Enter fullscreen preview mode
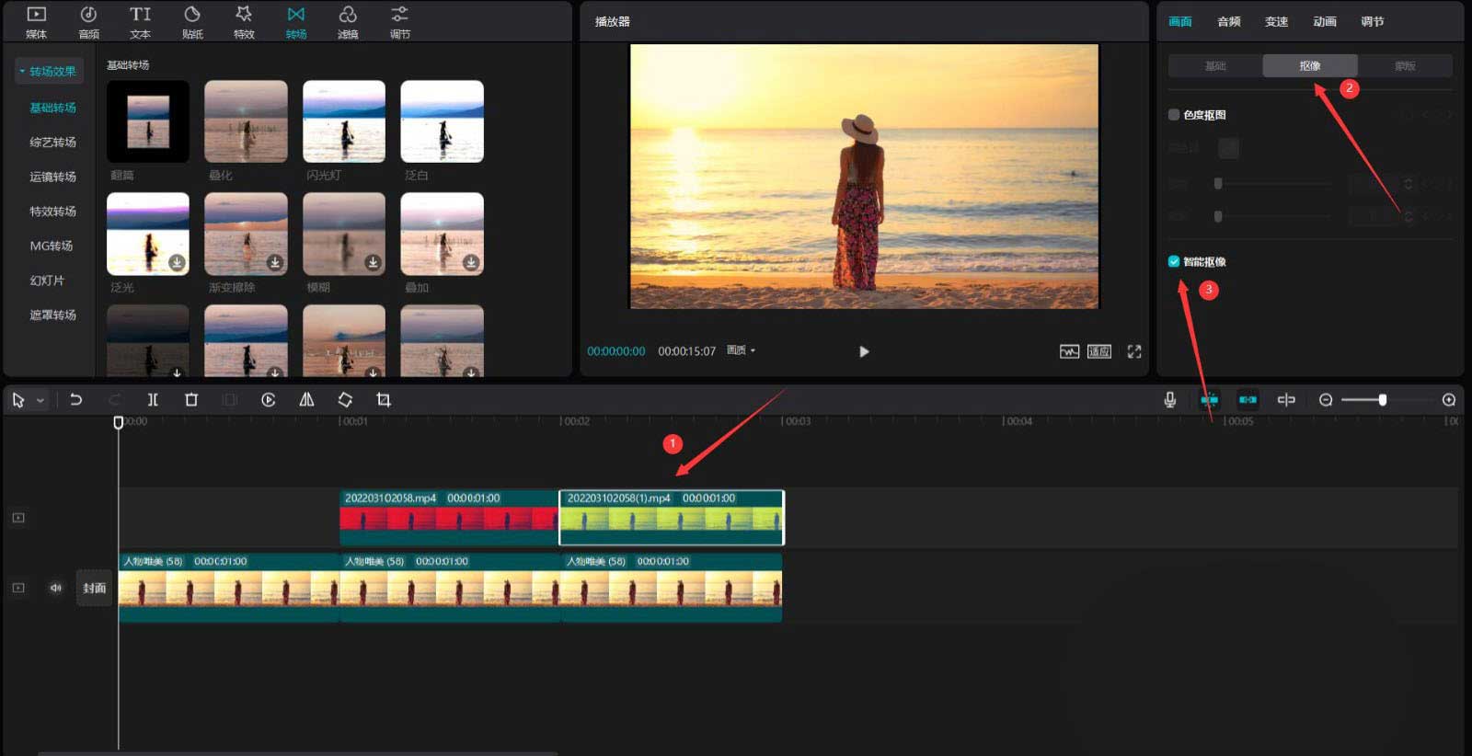The width and height of the screenshot is (1472, 756). click(1134, 351)
